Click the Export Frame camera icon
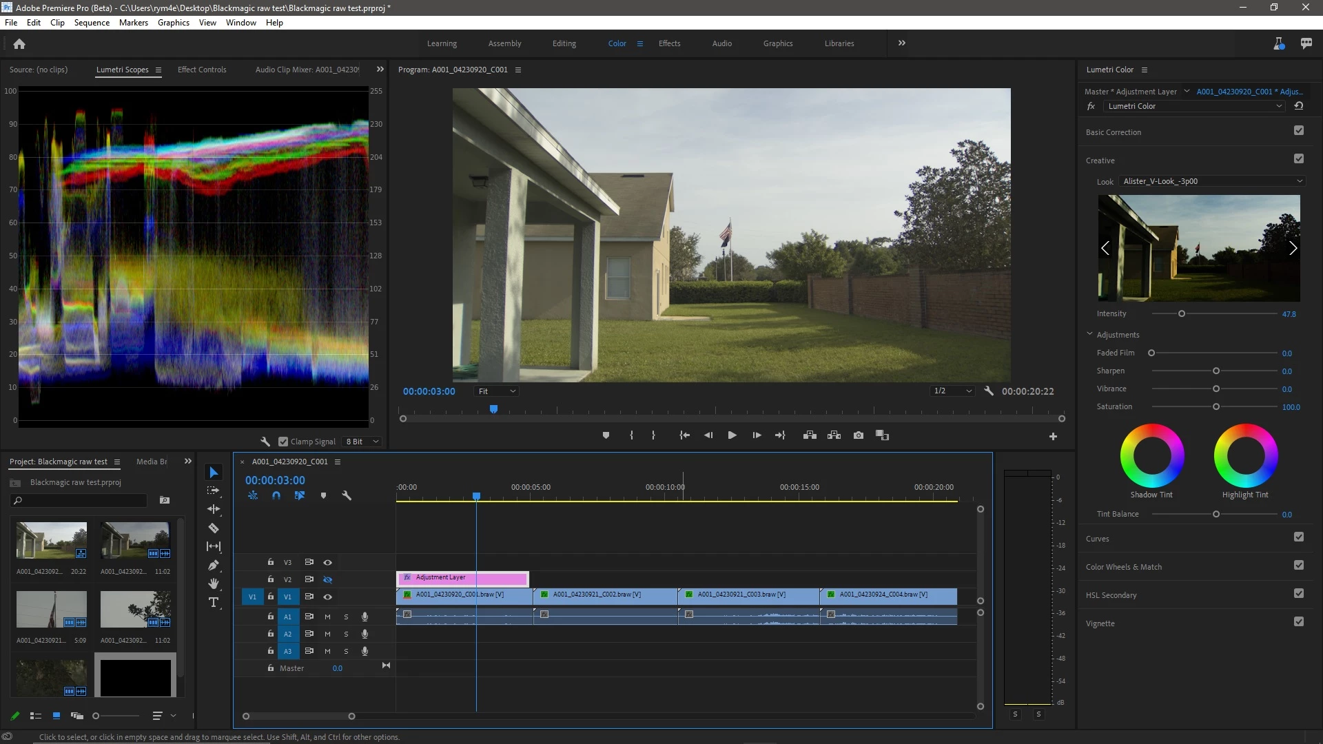1323x744 pixels. (858, 435)
